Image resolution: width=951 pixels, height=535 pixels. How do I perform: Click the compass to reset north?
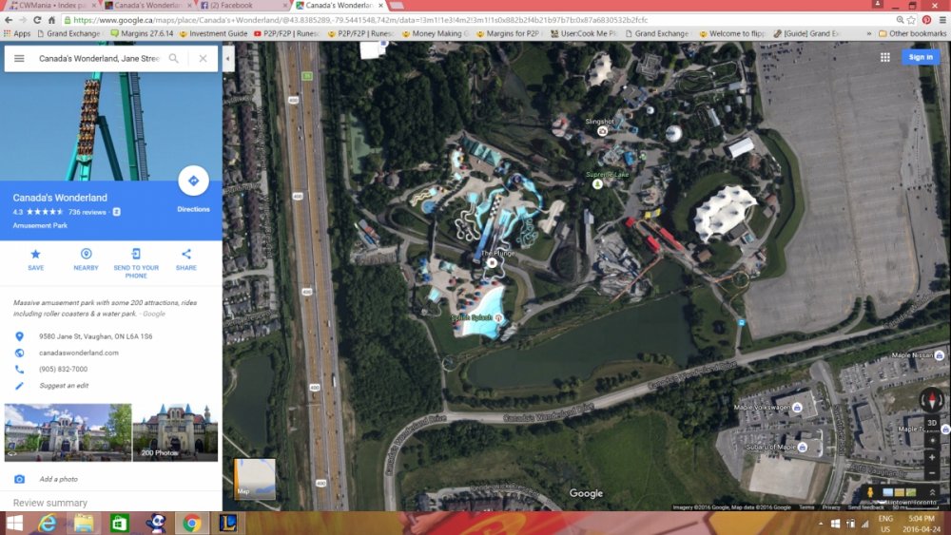[x=932, y=400]
